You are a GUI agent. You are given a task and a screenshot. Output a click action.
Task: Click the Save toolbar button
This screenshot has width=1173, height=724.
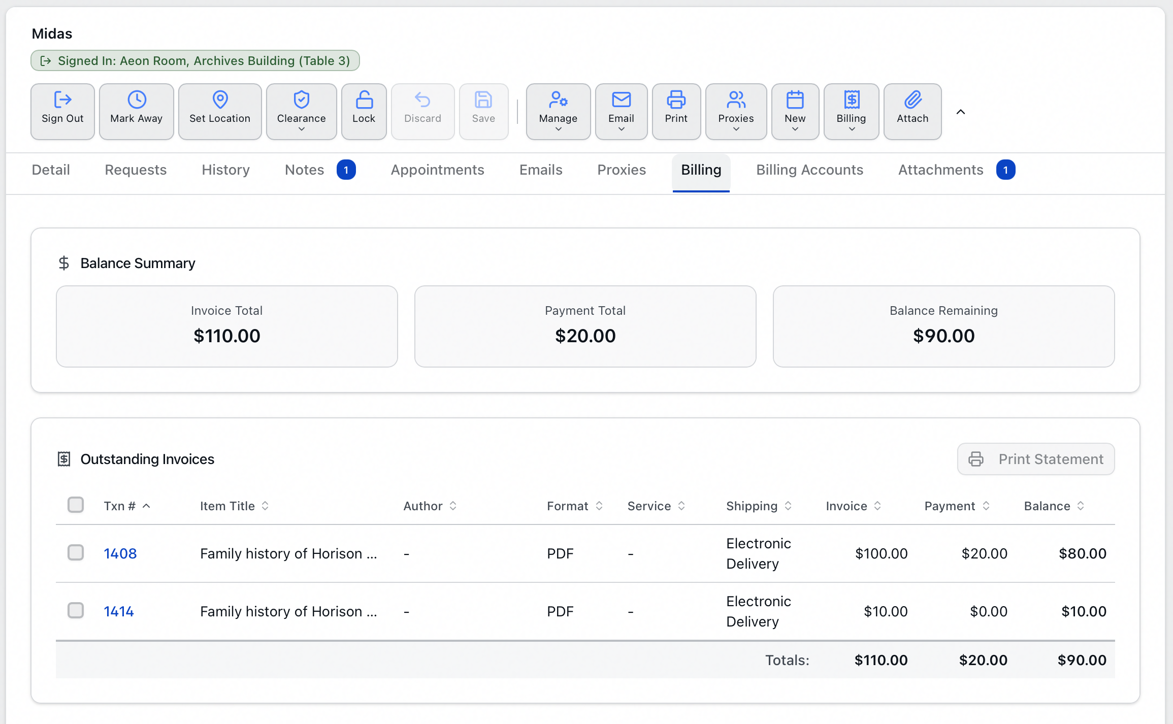tap(484, 112)
